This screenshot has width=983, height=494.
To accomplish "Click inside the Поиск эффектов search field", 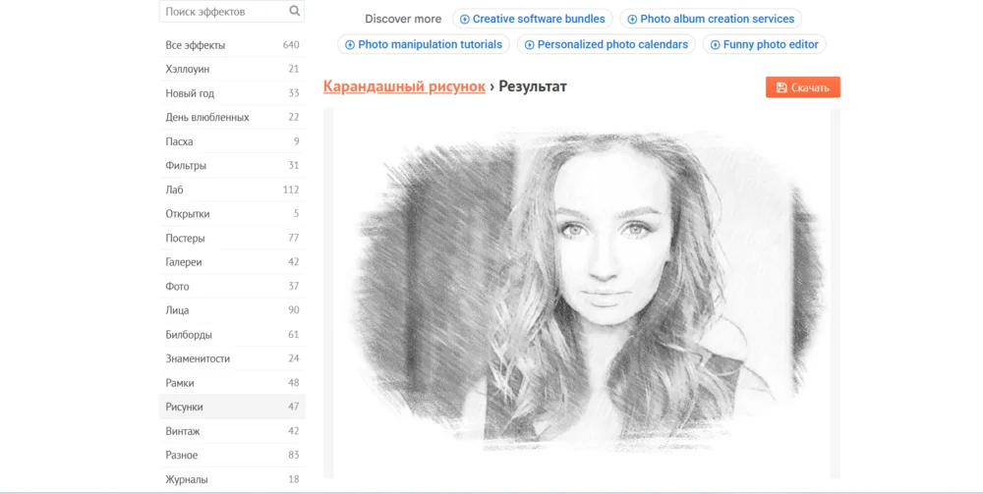I will (x=224, y=12).
